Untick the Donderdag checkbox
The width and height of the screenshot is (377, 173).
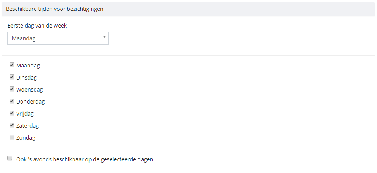click(12, 101)
